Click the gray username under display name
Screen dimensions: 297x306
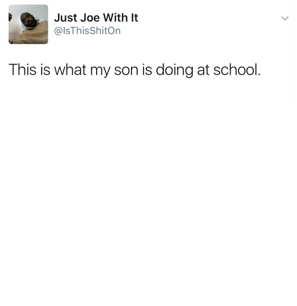[88, 31]
